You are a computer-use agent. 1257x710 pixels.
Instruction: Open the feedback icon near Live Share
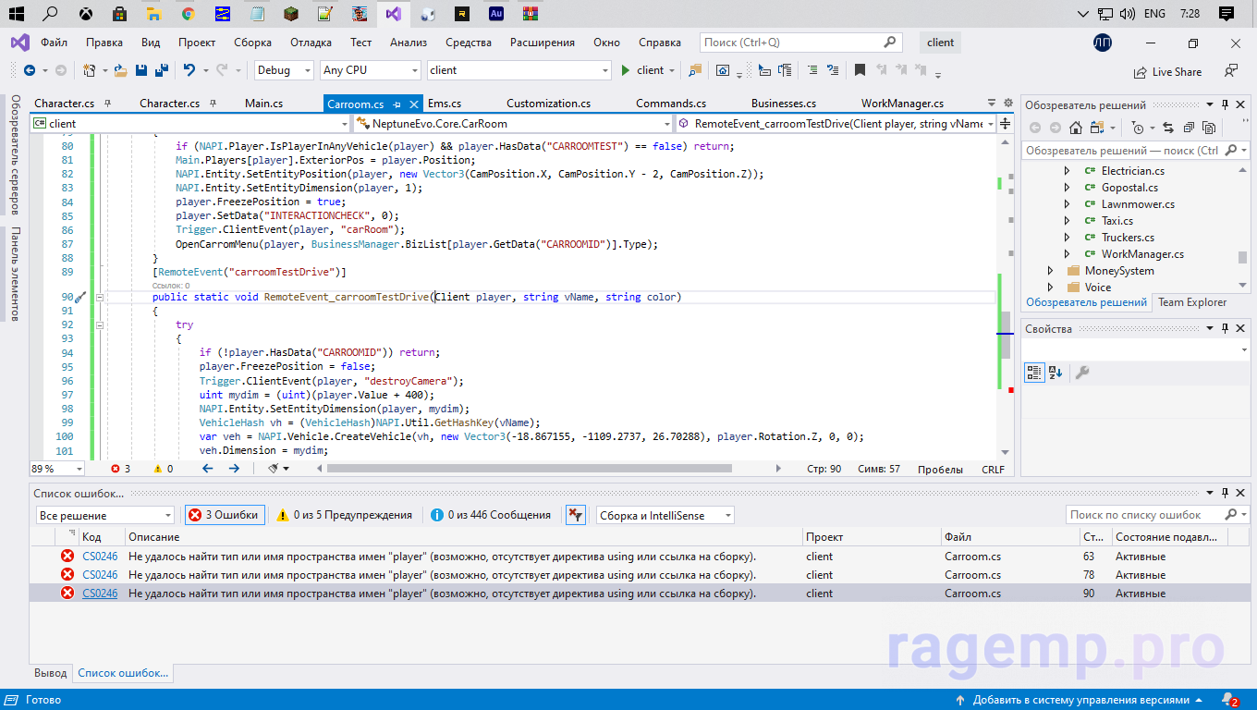(1231, 70)
